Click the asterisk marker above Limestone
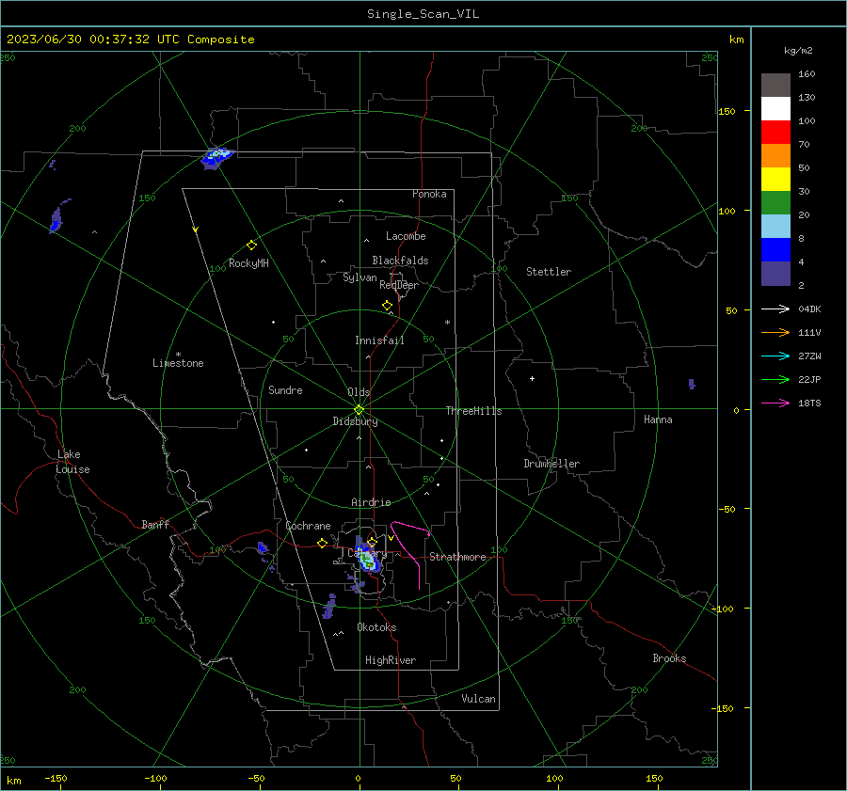This screenshot has width=847, height=791. click(178, 355)
